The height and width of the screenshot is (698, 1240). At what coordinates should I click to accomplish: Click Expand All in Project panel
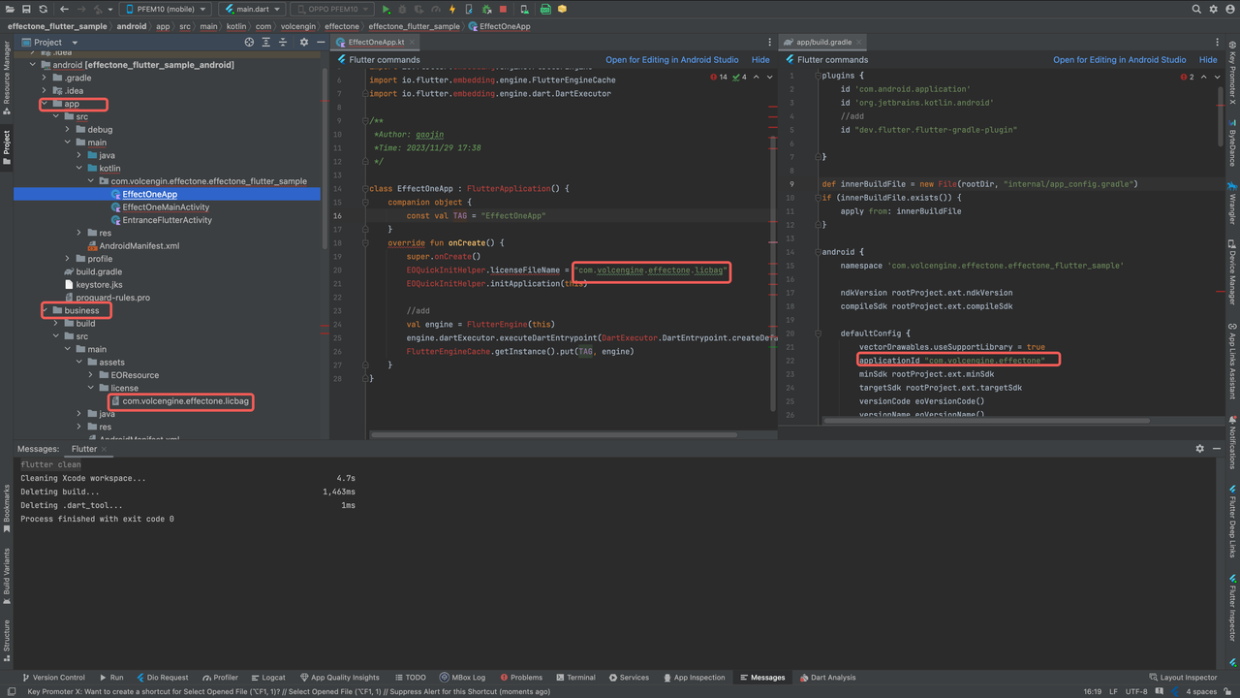coord(266,42)
